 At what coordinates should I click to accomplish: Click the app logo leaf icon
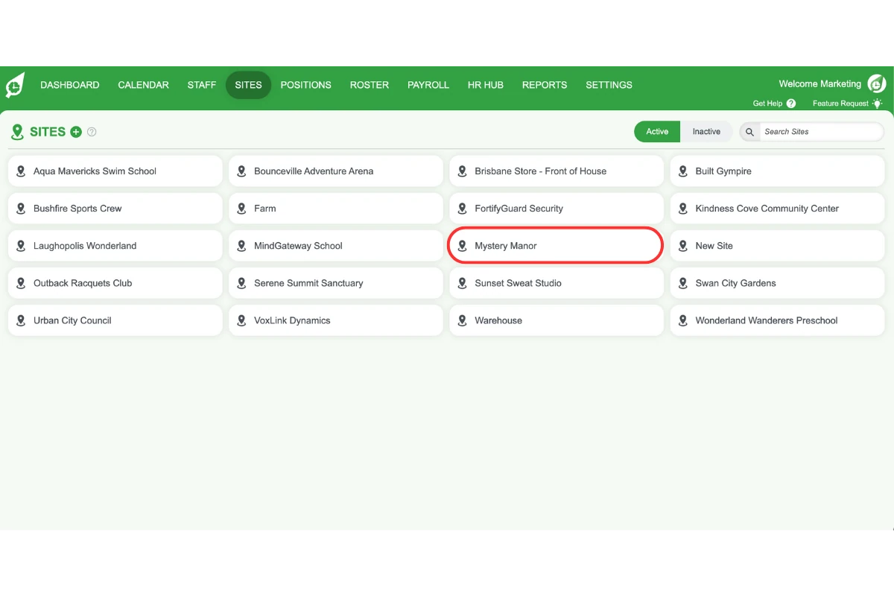[x=15, y=85]
